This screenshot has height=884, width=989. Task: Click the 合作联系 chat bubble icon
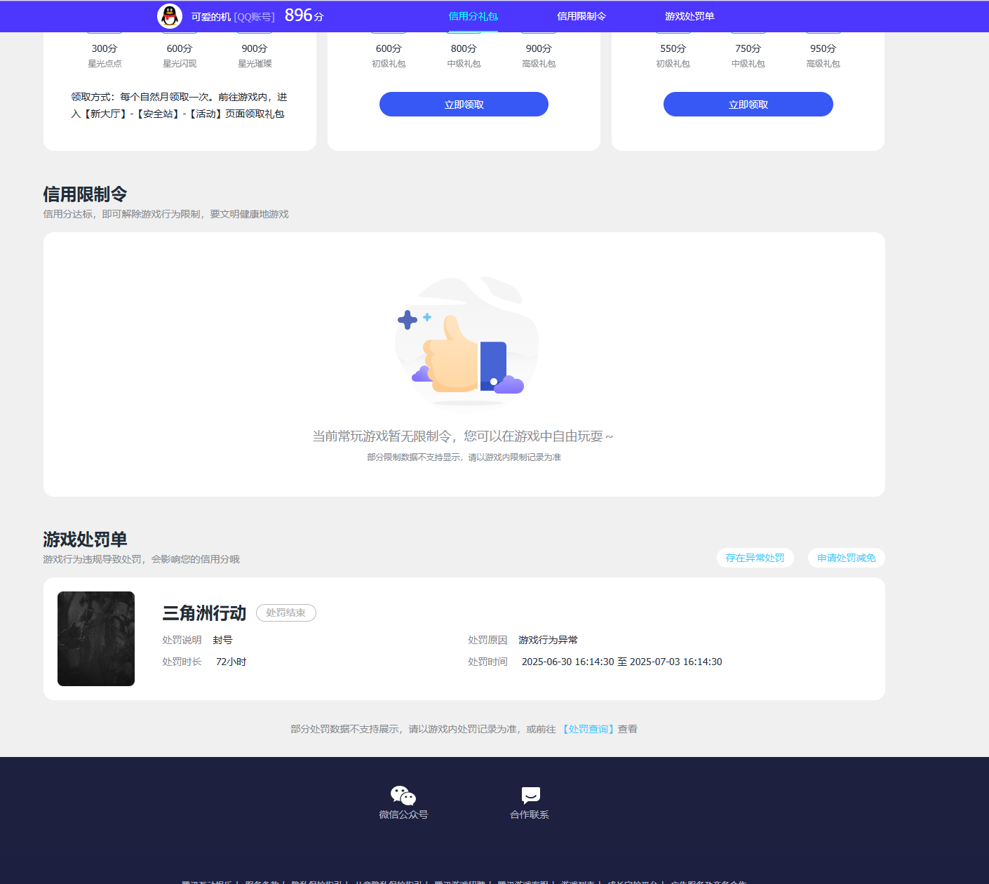point(530,796)
